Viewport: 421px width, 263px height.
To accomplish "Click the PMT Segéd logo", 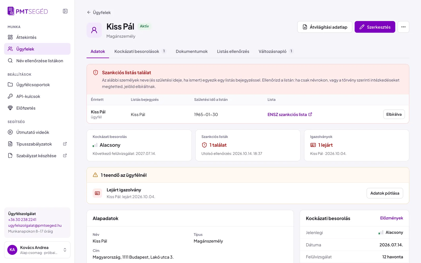I will (28, 11).
